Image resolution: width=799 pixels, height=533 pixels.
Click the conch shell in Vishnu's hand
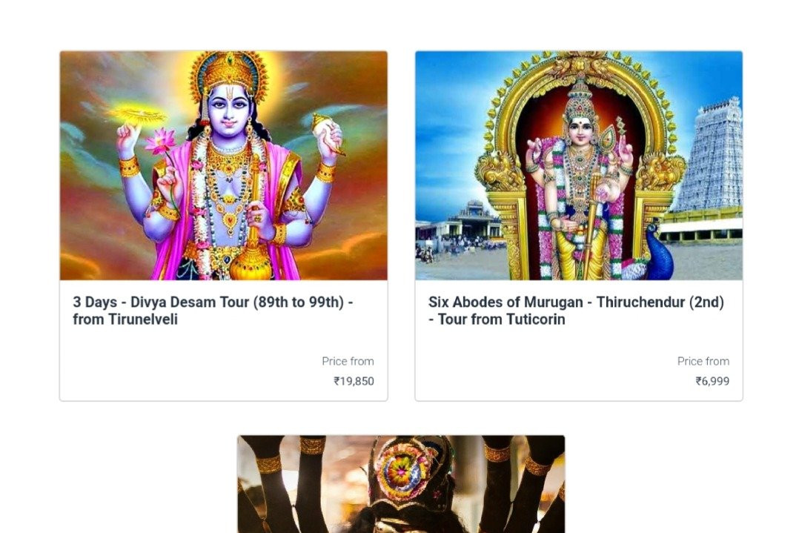pyautogui.click(x=327, y=131)
